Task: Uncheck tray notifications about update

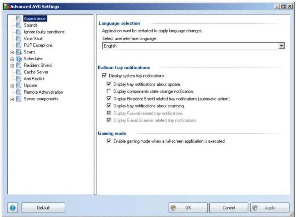Action: coord(109,84)
